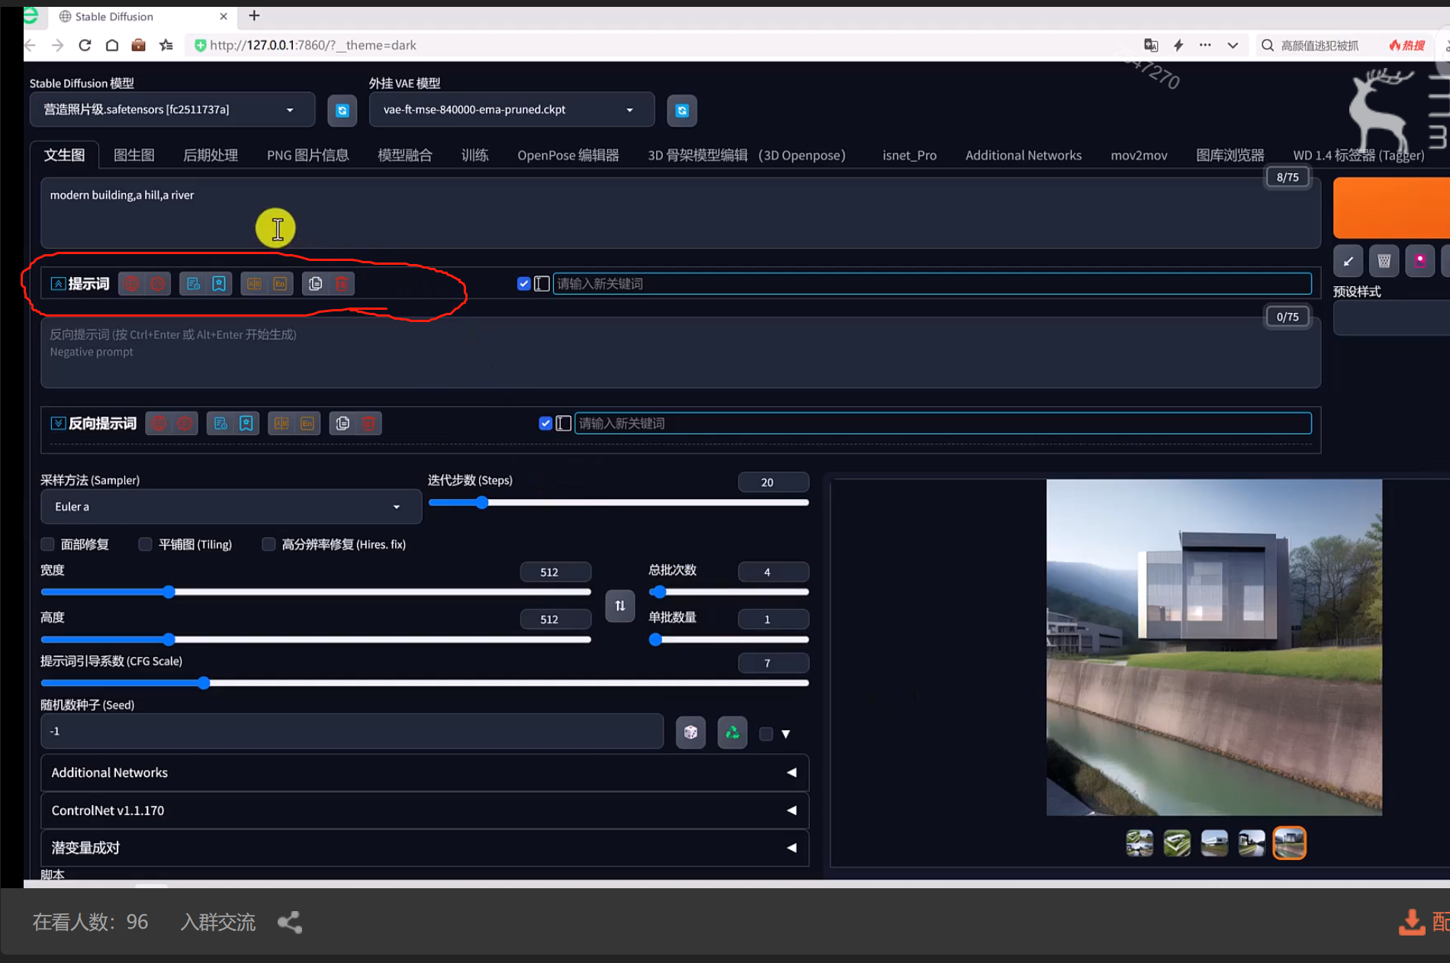Select the last thumbnail in the gallery
1450x963 pixels.
click(1289, 843)
